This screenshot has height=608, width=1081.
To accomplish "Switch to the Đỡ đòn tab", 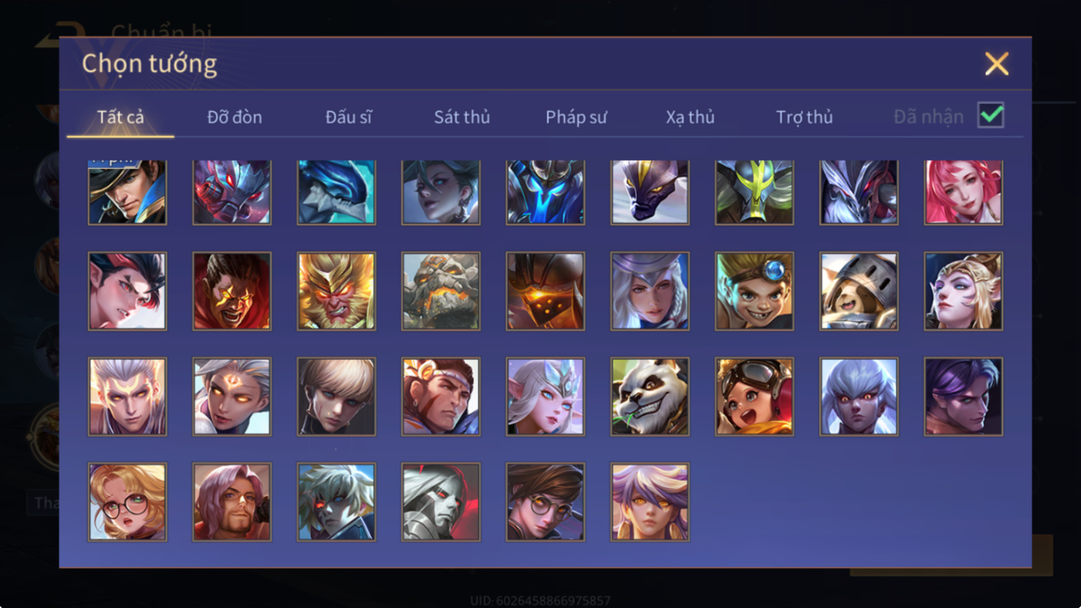I will [x=234, y=117].
